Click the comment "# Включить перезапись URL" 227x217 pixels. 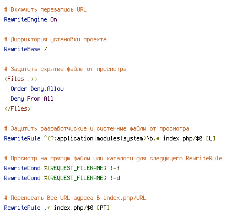coord(45,9)
